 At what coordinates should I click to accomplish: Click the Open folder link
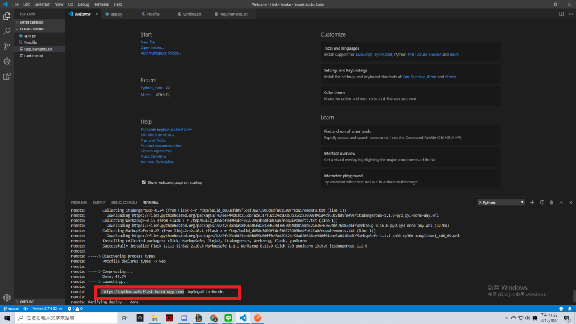coord(152,47)
